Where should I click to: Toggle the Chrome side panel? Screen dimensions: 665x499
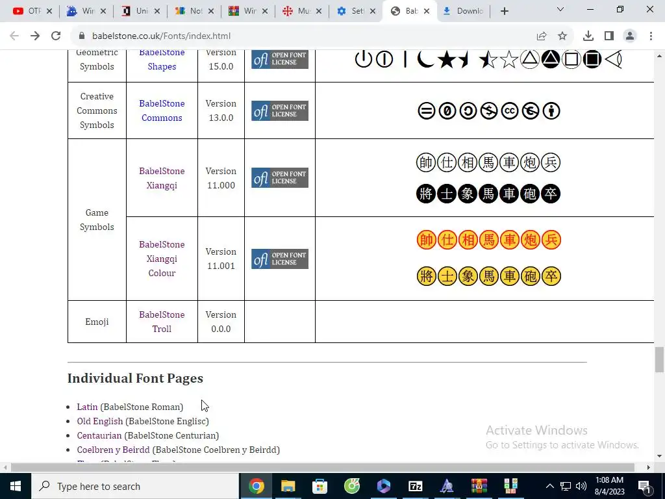tap(609, 36)
